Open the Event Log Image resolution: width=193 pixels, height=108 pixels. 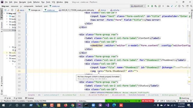[184, 98]
